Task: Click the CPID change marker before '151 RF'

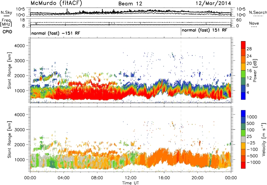Action: [x=181, y=32]
